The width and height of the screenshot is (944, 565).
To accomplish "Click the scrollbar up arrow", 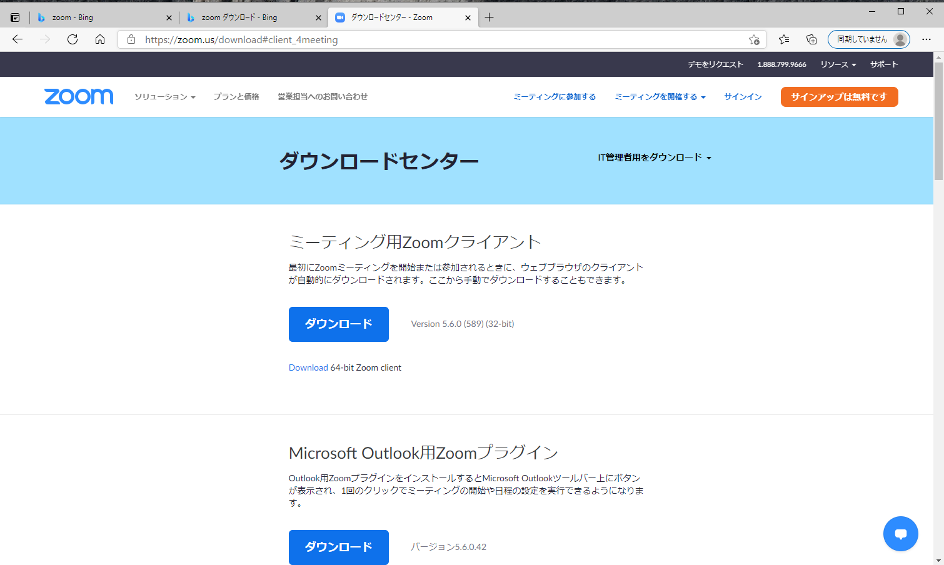I will [938, 57].
